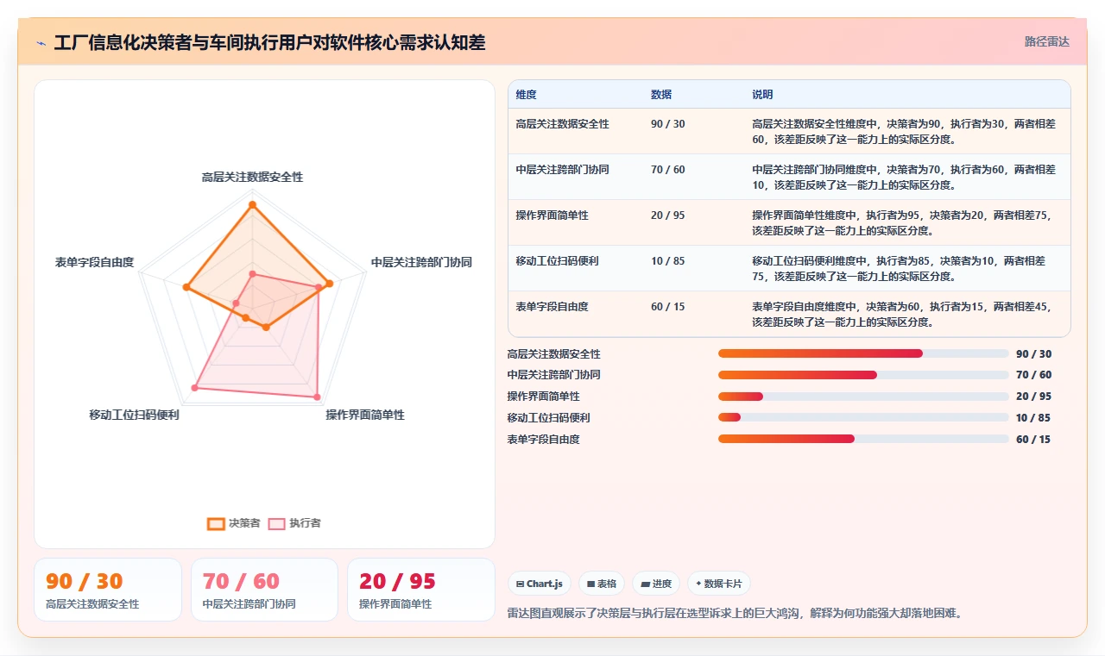Viewport: 1105px width, 656px height.
Task: Click the 决策者 data point at 高层关注数据安全性
Action: click(x=252, y=205)
